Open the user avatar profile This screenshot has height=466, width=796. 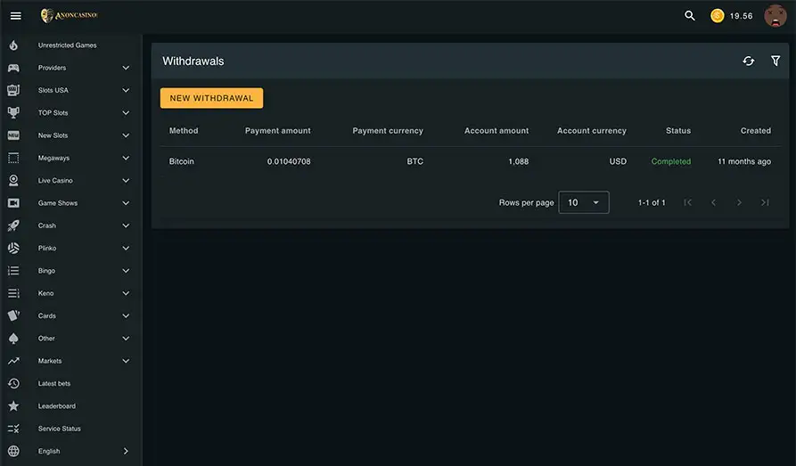tap(775, 16)
